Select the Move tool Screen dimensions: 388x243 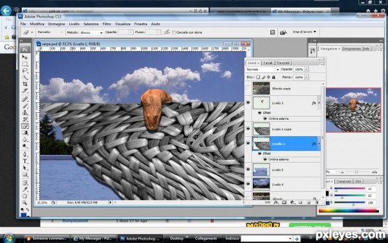coord(25,57)
